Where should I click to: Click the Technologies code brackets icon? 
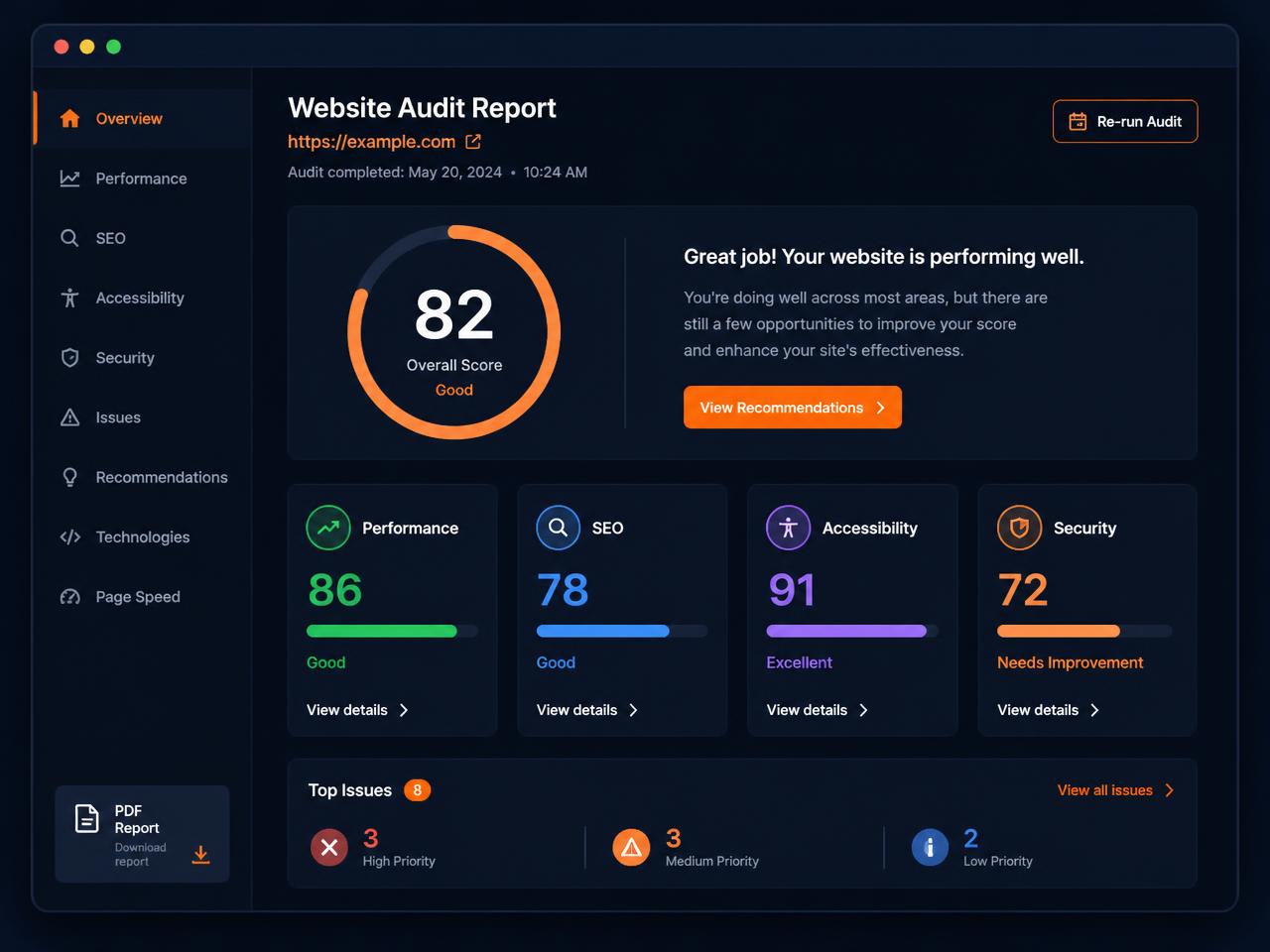69,536
